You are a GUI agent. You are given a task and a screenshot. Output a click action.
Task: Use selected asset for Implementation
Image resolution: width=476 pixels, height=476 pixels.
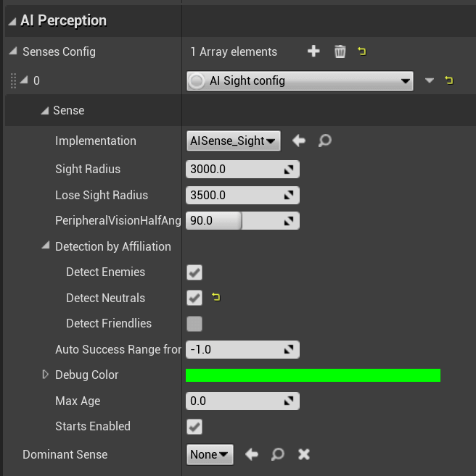pos(299,141)
